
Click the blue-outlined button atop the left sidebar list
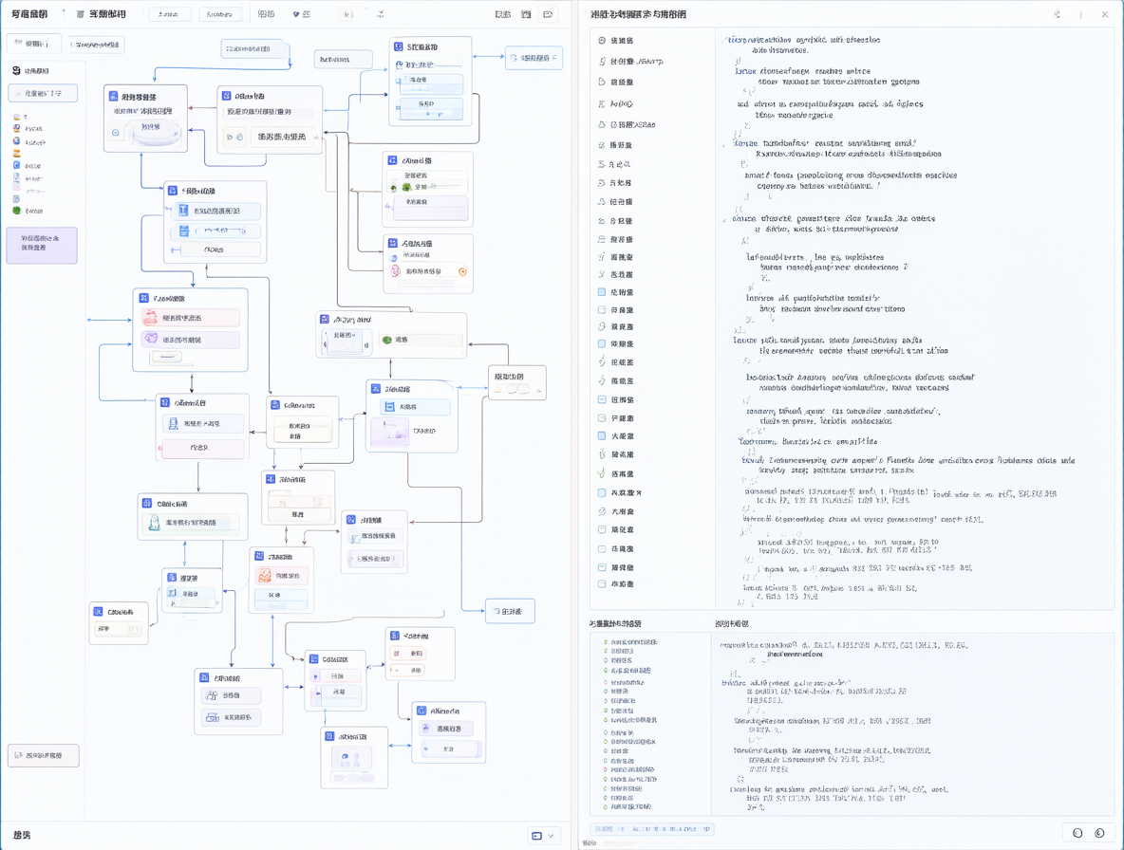click(x=43, y=93)
